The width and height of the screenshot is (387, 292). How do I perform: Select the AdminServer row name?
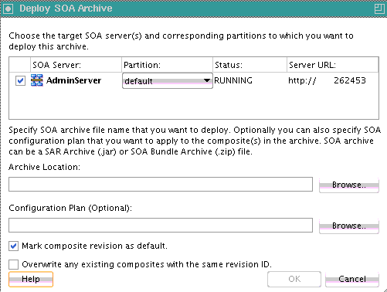73,80
